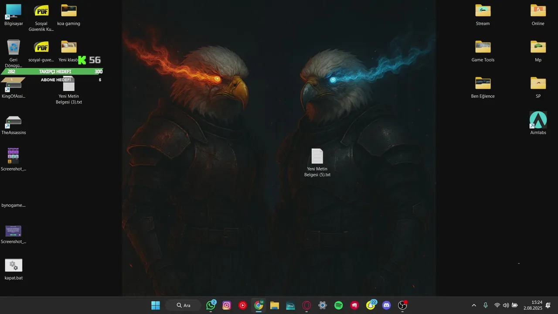Open Snapchat from the taskbar
This screenshot has width=558, height=314.
(371, 305)
